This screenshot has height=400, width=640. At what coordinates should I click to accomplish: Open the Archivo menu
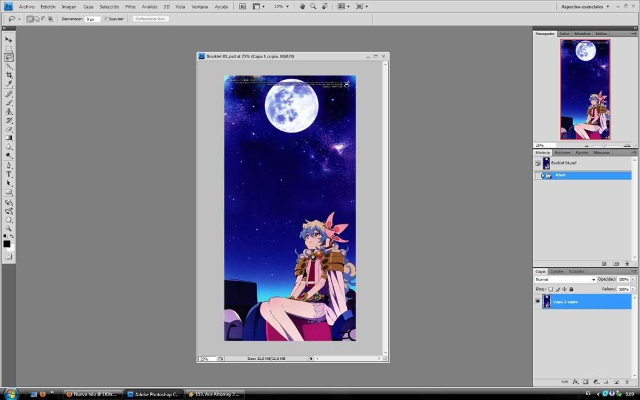26,6
